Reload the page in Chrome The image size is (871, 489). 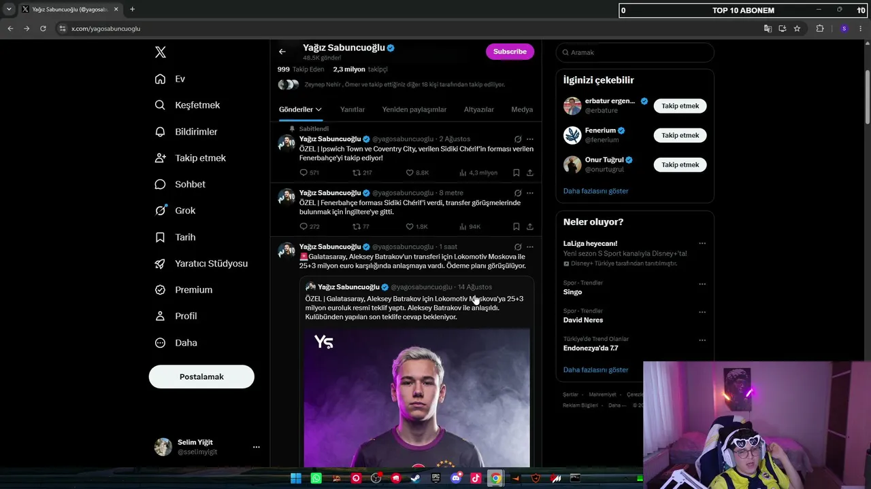pos(43,29)
